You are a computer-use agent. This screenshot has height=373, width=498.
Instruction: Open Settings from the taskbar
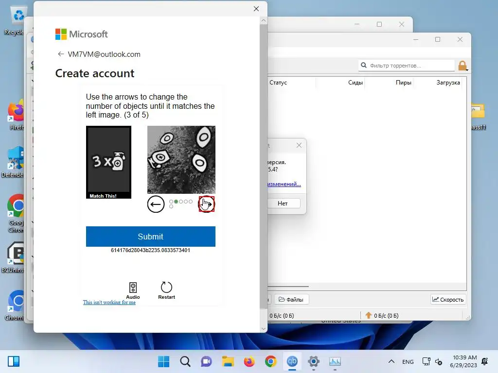314,361
